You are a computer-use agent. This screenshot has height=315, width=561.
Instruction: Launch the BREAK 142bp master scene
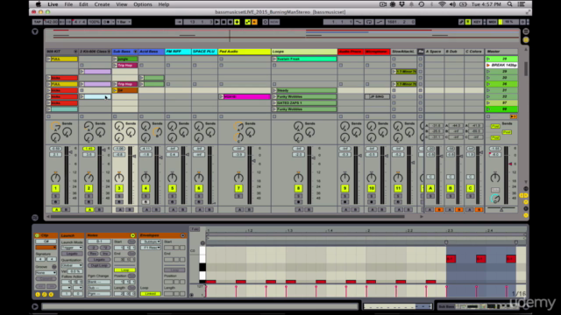488,66
